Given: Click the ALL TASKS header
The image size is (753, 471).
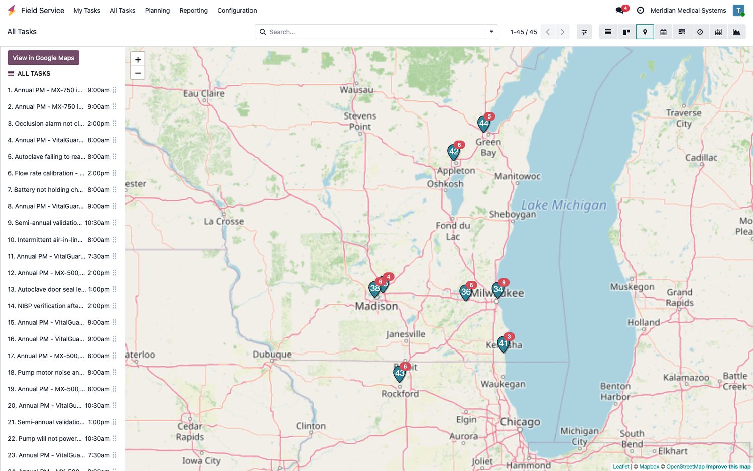Looking at the screenshot, I should click(x=34, y=73).
